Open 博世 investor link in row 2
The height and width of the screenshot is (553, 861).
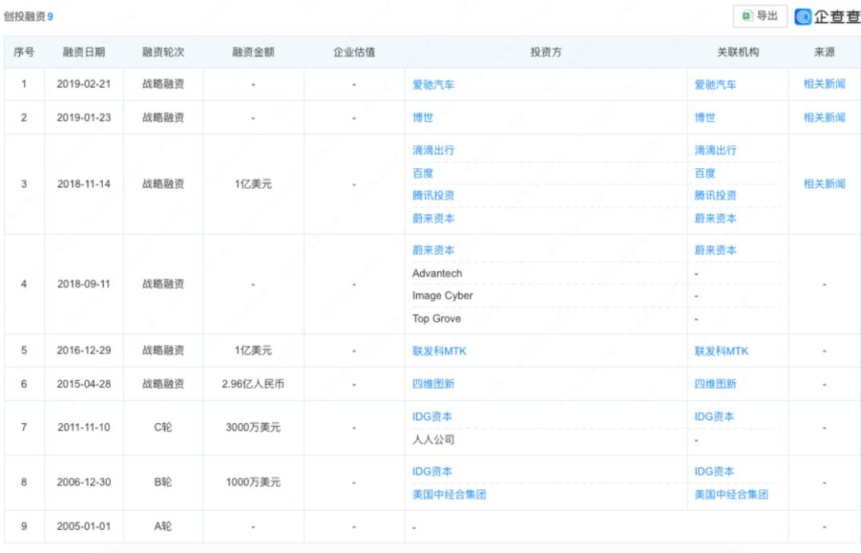point(423,117)
